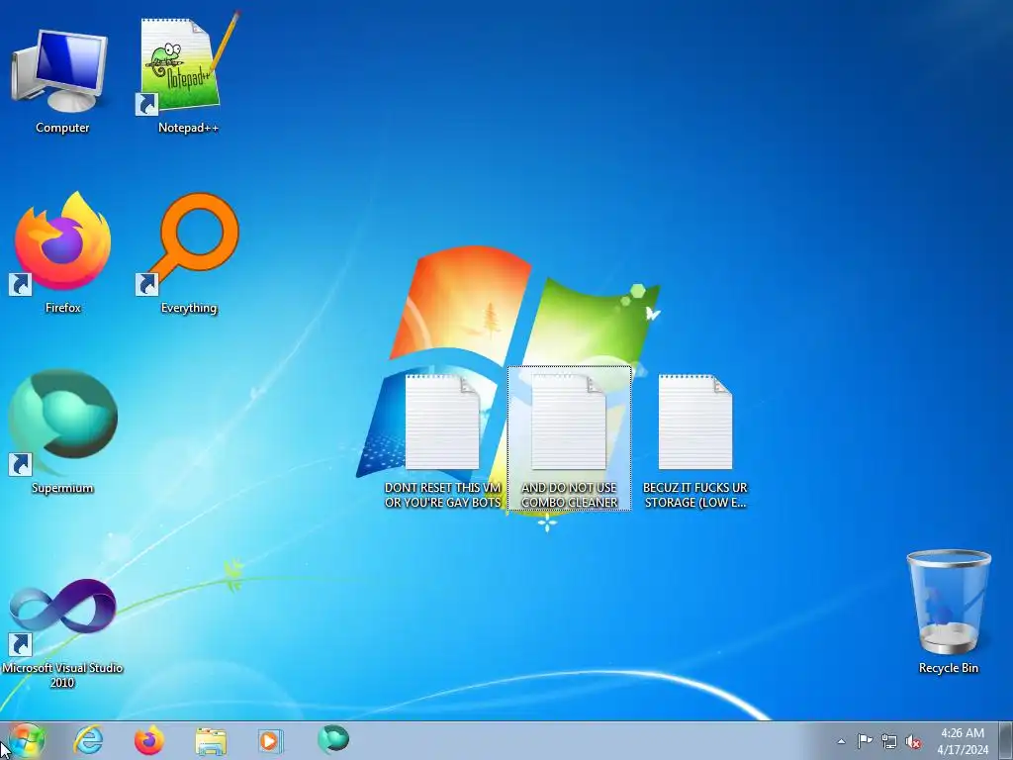Open the network status tray icon

click(x=889, y=741)
